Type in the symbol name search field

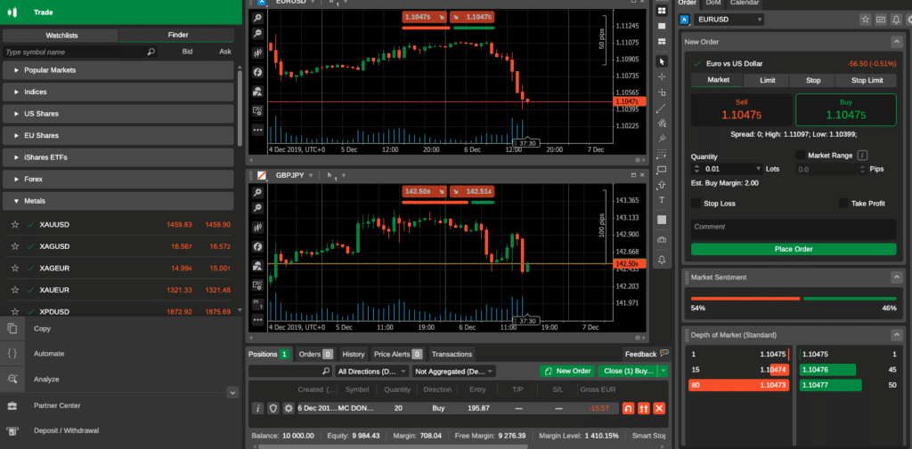coord(80,52)
